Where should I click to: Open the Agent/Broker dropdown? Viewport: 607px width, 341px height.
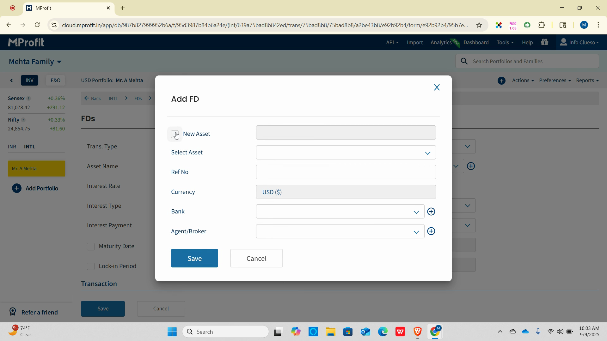pos(340,231)
